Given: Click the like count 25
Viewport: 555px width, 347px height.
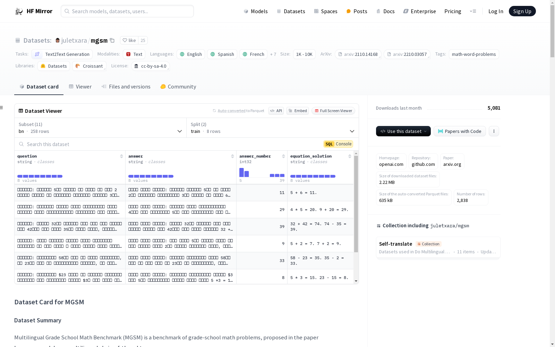Looking at the screenshot, I should [143, 40].
